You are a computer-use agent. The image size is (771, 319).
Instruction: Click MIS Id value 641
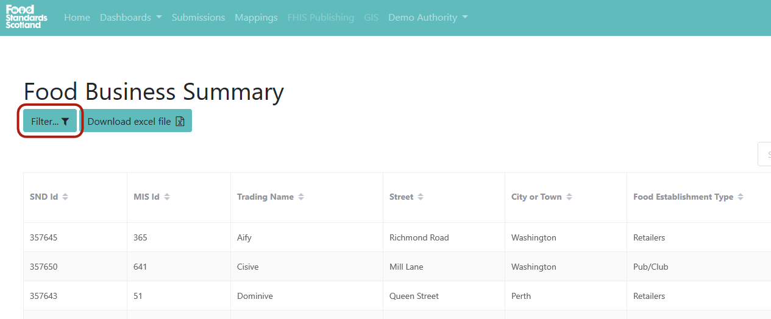point(140,267)
